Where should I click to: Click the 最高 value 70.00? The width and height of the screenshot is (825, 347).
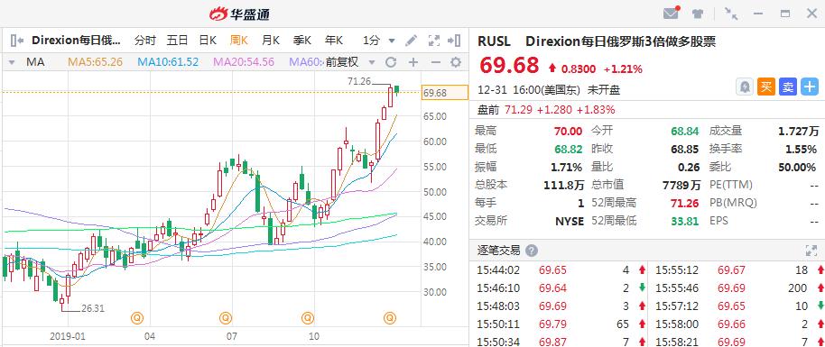tap(569, 131)
